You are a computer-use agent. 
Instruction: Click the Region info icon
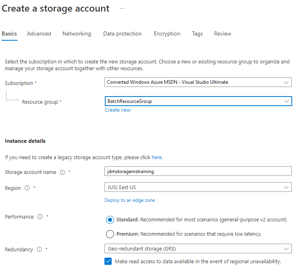[x=27, y=188]
